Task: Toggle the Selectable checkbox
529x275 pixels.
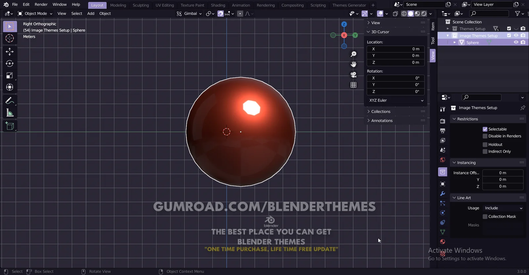Action: 485,129
